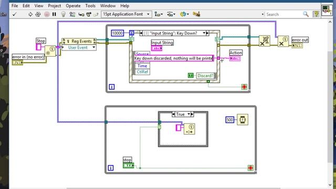Click the Step Out button
The height and width of the screenshot is (189, 336).
[96, 14]
